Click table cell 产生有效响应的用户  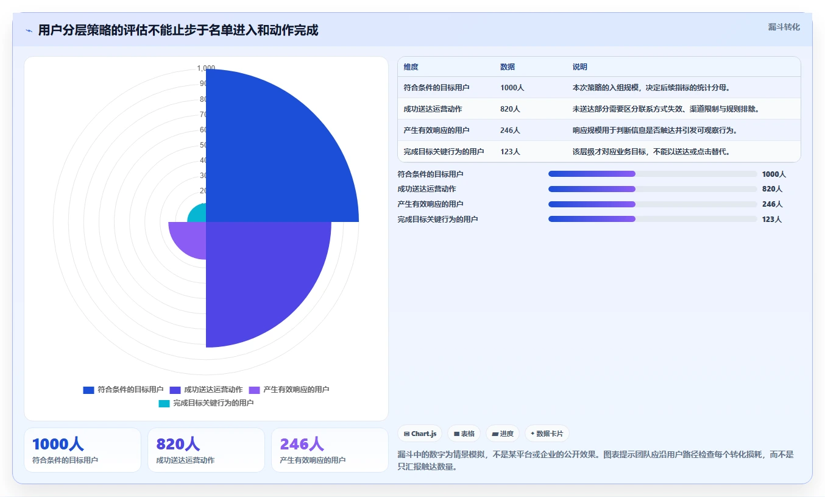436,131
